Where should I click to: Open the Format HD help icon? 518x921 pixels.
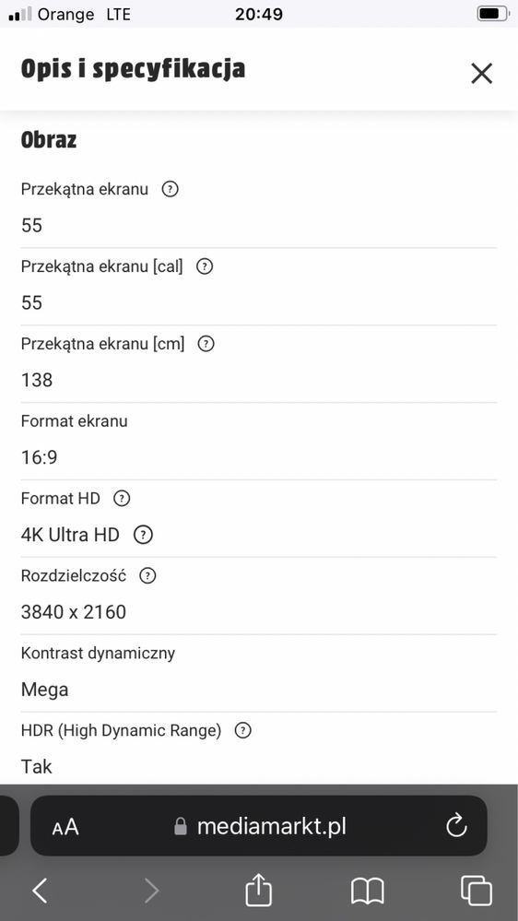[122, 499]
